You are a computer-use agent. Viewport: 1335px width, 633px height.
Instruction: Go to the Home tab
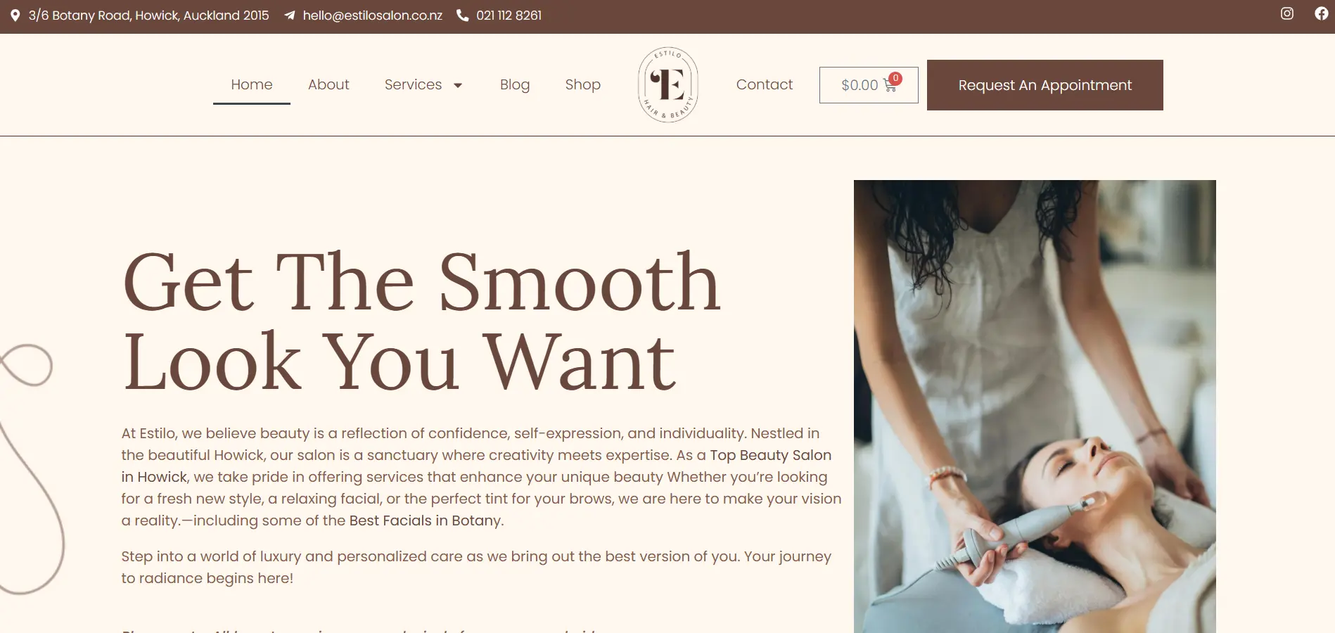click(252, 84)
